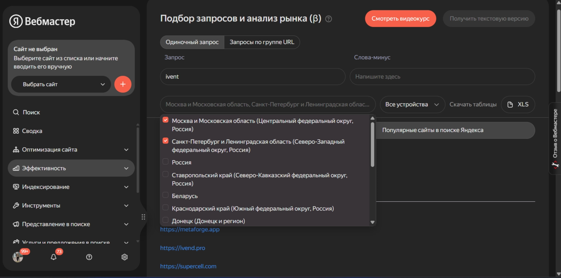
Task: Open the user profile avatar
Action: coord(18,257)
